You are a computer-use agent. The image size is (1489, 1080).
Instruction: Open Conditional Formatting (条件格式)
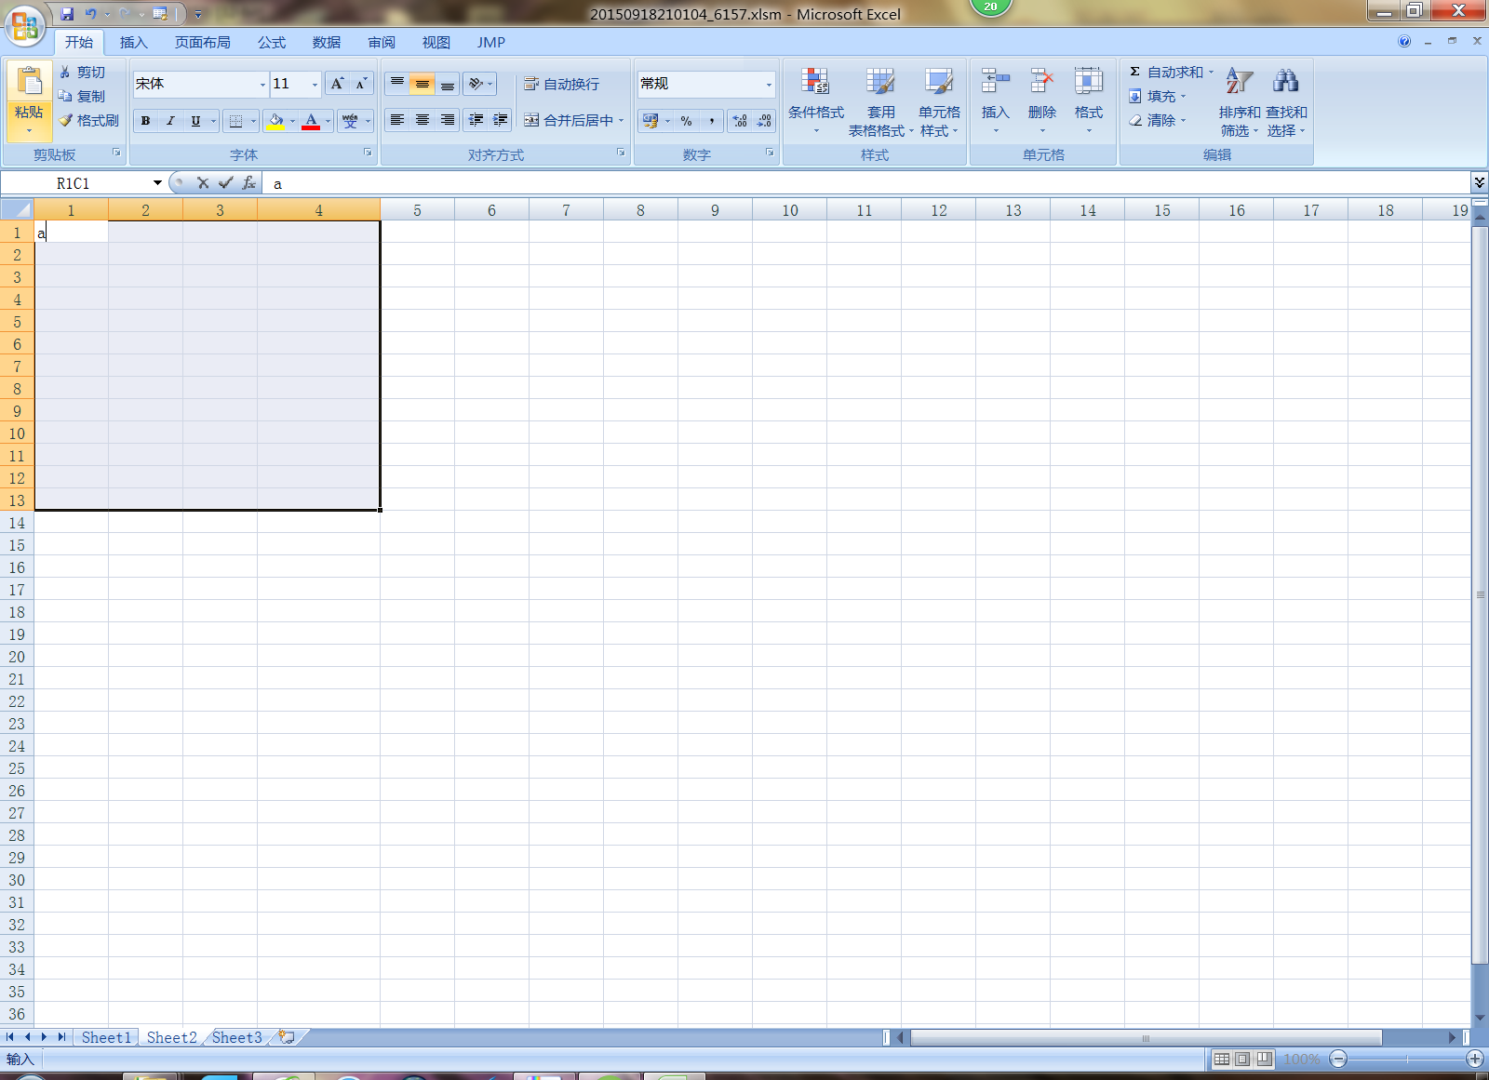click(815, 95)
